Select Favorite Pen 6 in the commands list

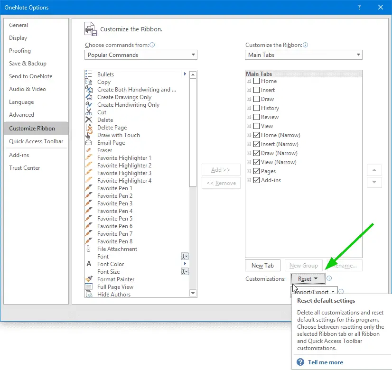137,226
